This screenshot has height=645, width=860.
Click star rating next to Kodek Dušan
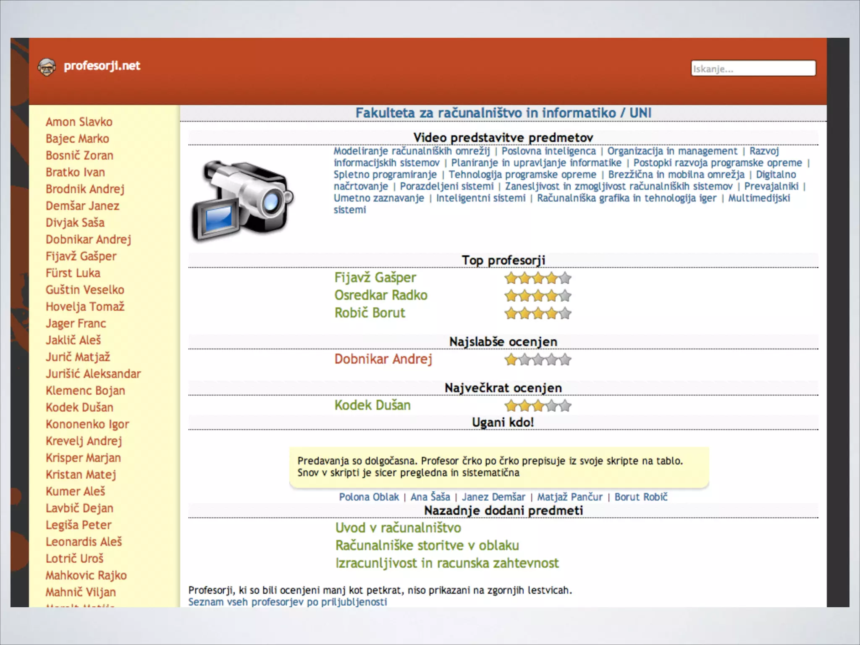click(538, 406)
